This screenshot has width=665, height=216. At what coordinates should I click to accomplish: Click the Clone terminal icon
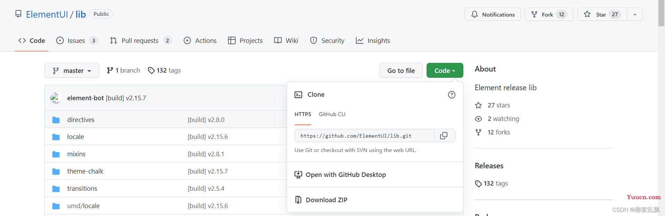(298, 95)
